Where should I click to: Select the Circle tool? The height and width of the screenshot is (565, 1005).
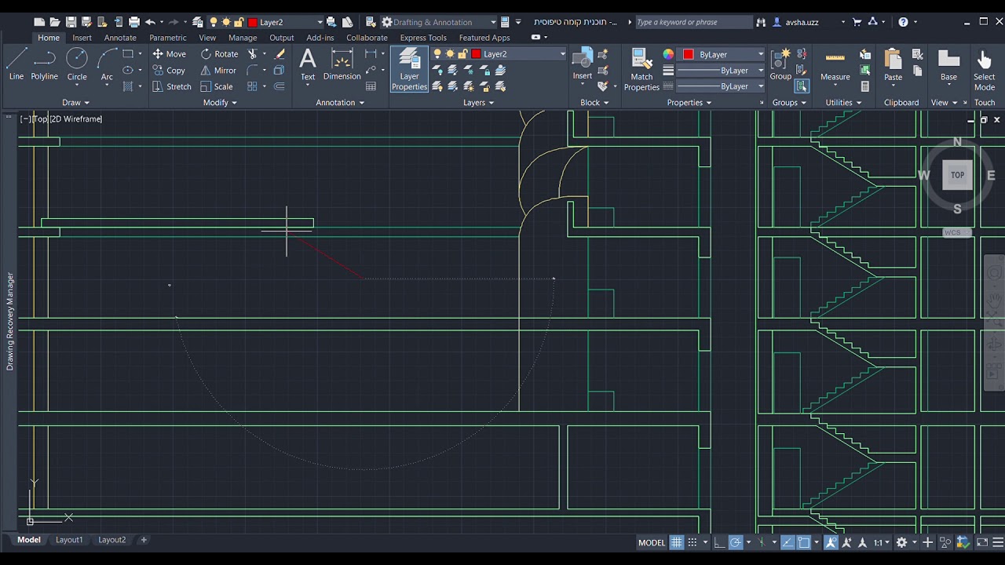(77, 64)
